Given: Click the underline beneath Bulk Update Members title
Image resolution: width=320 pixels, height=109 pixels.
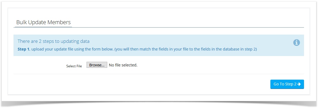Looking at the screenshot, I should 43,27.
